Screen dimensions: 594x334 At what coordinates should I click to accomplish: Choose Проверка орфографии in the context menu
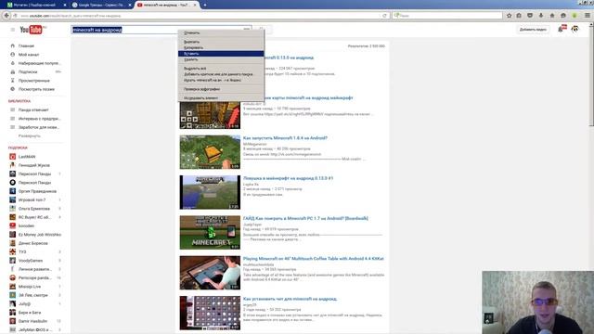point(221,89)
